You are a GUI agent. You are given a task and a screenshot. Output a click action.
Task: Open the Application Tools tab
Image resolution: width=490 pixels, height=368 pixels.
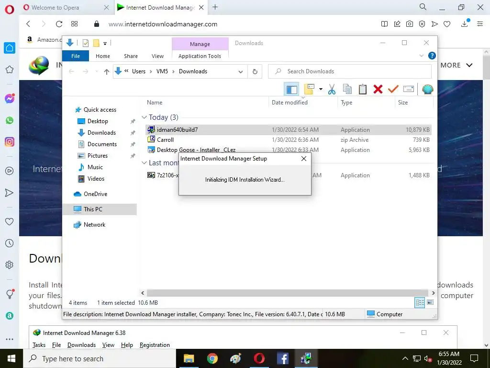pos(200,56)
